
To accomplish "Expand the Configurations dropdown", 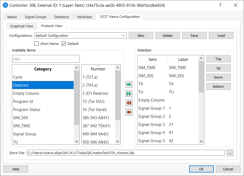I will click(x=123, y=35).
